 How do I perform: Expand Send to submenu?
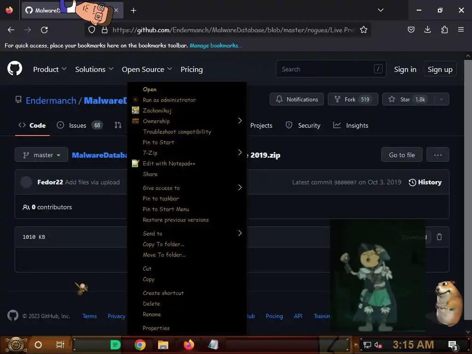(x=187, y=233)
